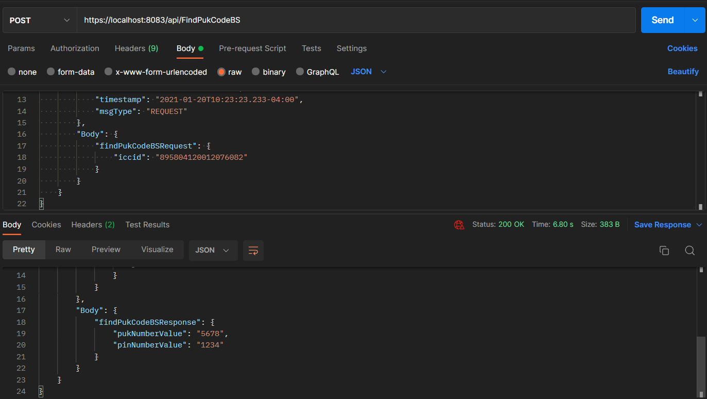Switch to the Raw response view
The image size is (707, 399).
point(63,250)
